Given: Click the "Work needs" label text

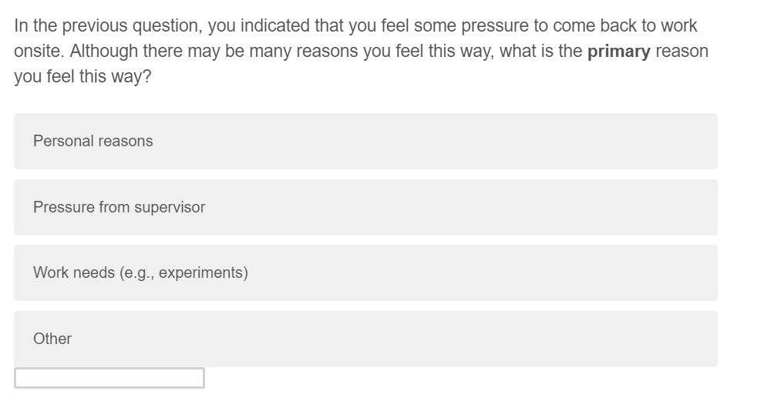Looking at the screenshot, I should click(x=140, y=273).
